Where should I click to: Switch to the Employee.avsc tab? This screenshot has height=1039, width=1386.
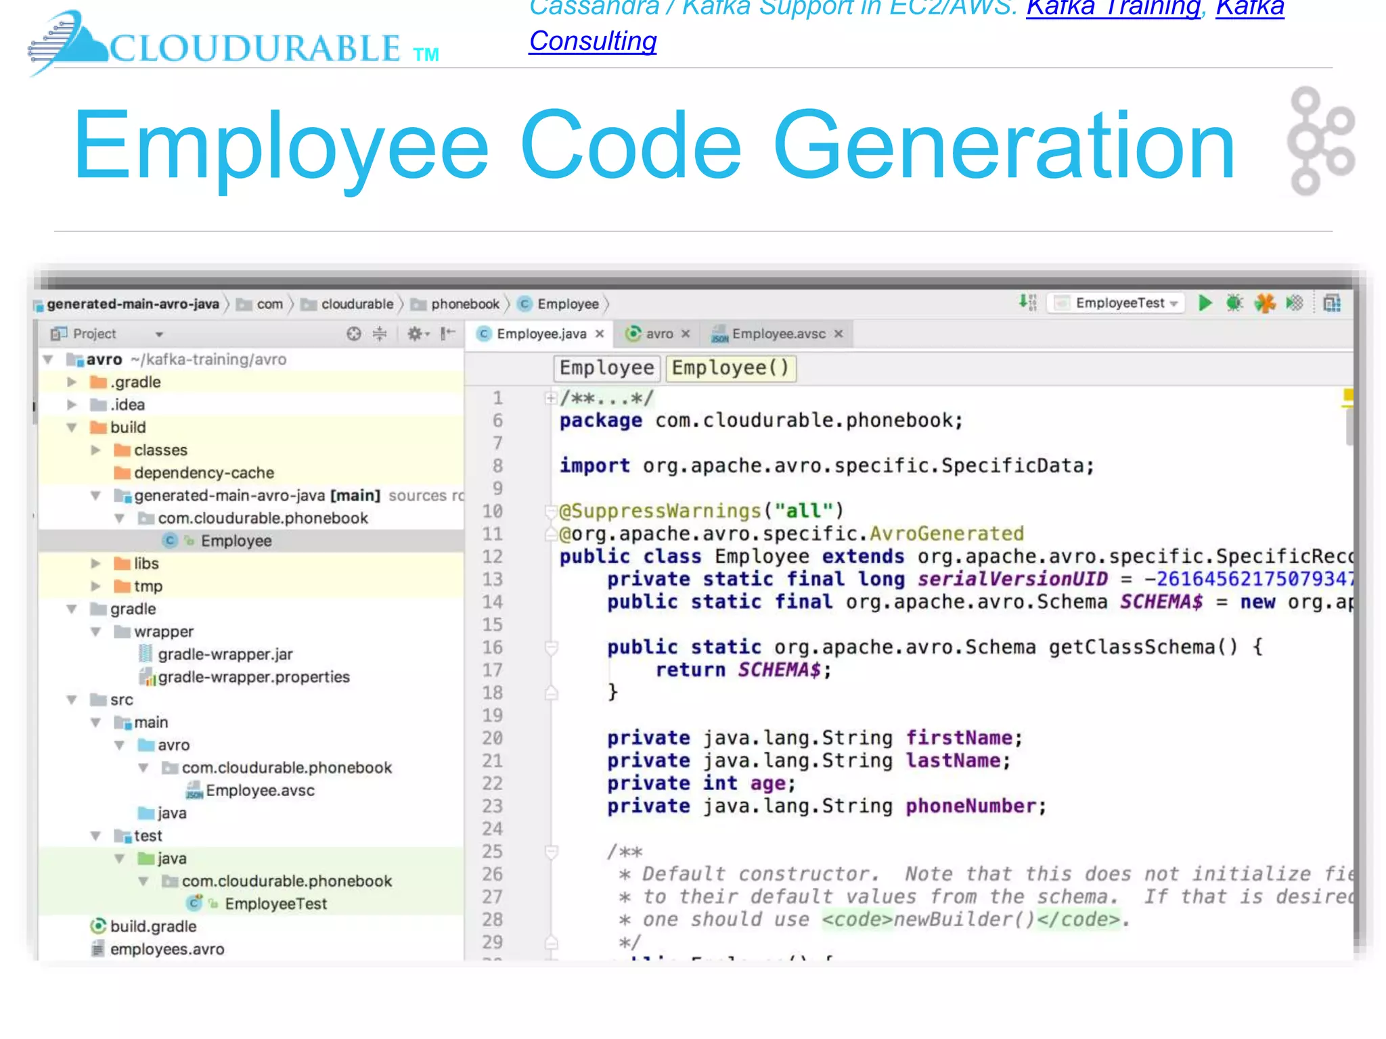(777, 333)
